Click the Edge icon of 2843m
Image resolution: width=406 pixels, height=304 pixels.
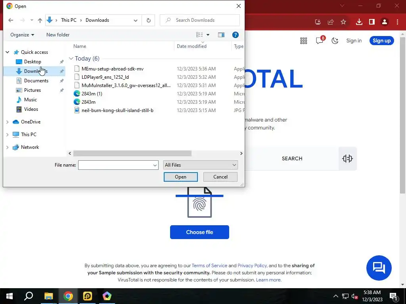77,102
